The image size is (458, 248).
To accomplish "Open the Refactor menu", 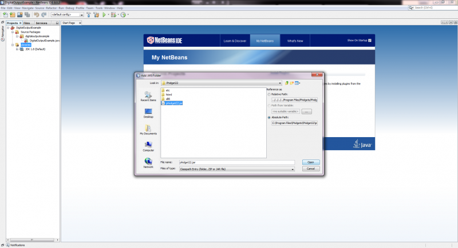I will [51, 8].
